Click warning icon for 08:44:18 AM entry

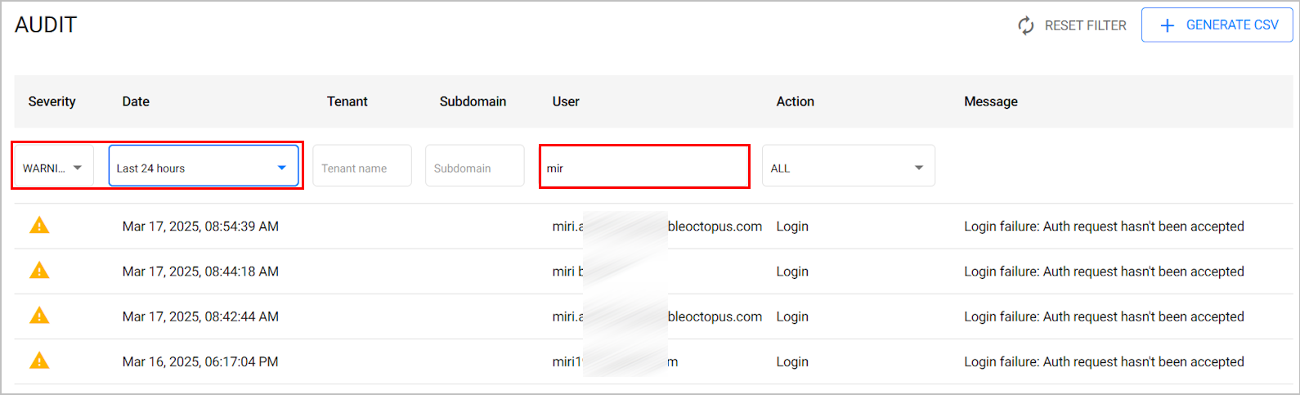39,270
